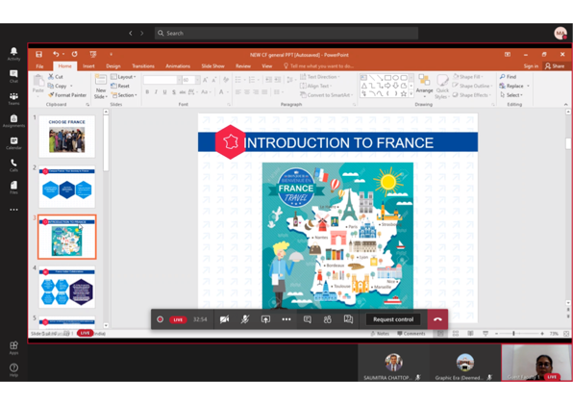Click Cut in Clipboard group
This screenshot has height=405, width=573.
click(56, 77)
